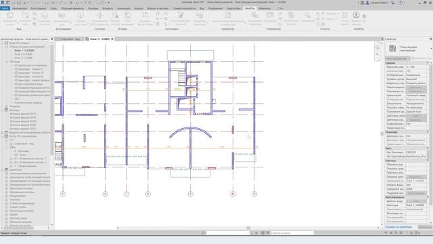Viewport: 433px width, 244px height.
Task: Click Изменить button for Переопределения видимости row
Action: click(416, 87)
